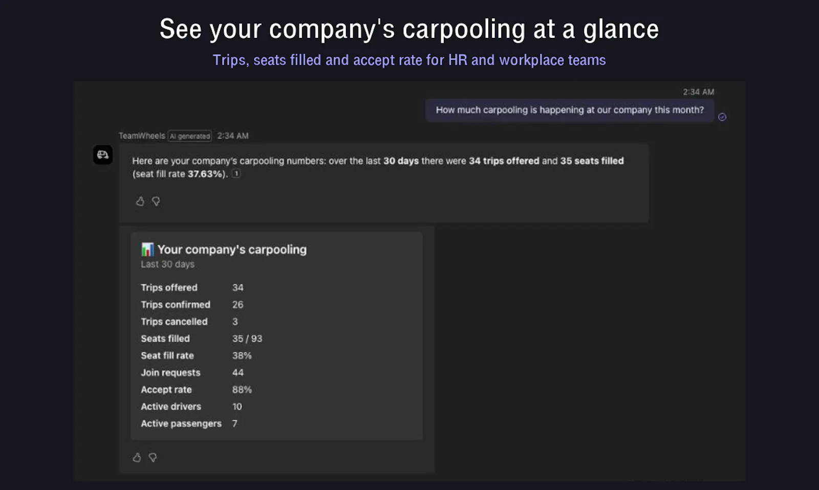Open citation reference 1 after fill rate
Viewport: 819px width, 490px height.
[236, 174]
